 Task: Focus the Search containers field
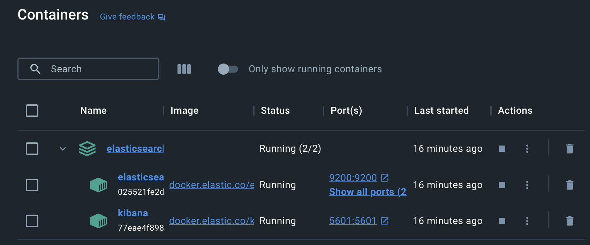[x=88, y=69]
